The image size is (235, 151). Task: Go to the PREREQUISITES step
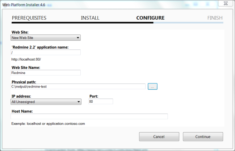[x=29, y=18]
